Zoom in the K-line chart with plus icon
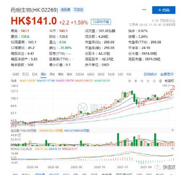The height and width of the screenshot is (175, 181). coord(136,81)
